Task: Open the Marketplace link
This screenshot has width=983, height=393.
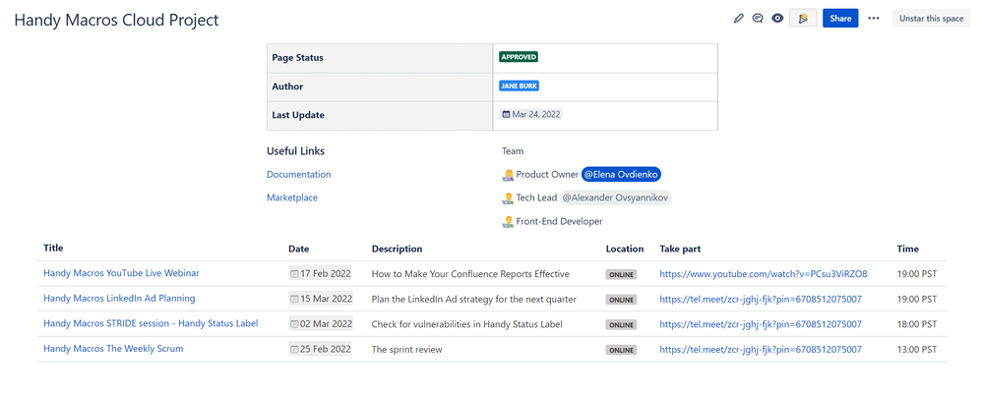Action: pos(292,197)
